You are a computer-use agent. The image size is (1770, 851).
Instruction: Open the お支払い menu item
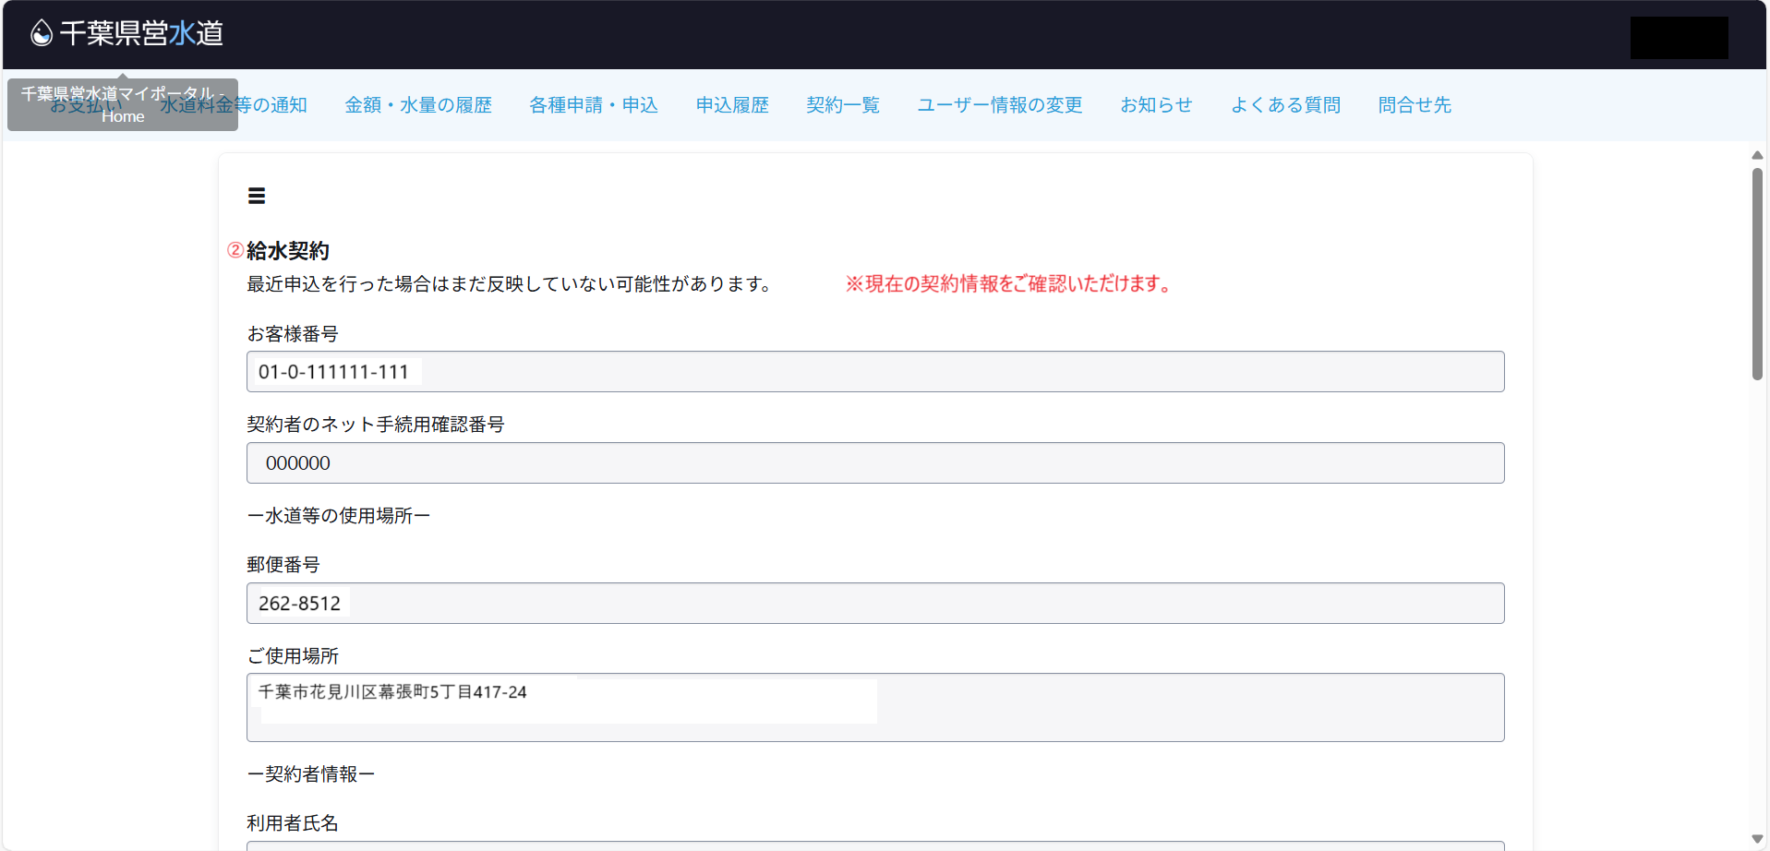(85, 105)
